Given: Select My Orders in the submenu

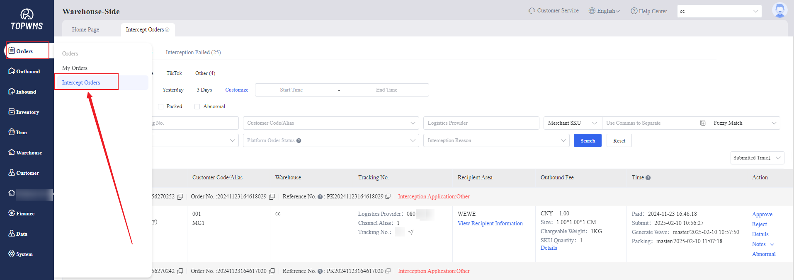Looking at the screenshot, I should coord(75,68).
